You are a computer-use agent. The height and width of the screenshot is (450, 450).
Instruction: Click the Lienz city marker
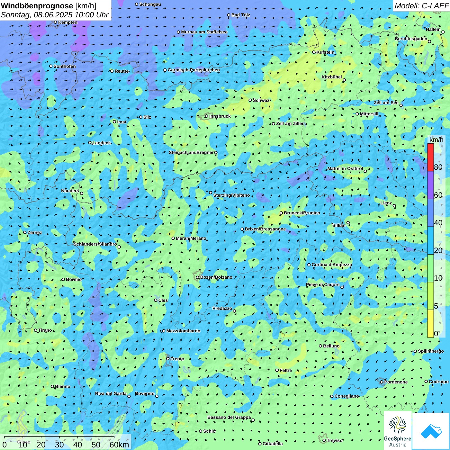tap(394, 206)
